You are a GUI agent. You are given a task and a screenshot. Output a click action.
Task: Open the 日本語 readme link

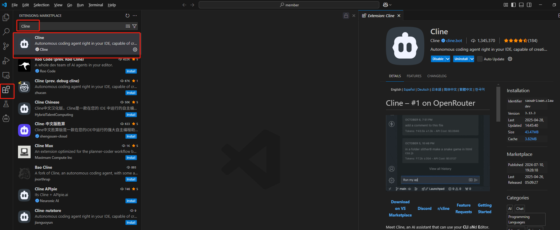click(436, 89)
